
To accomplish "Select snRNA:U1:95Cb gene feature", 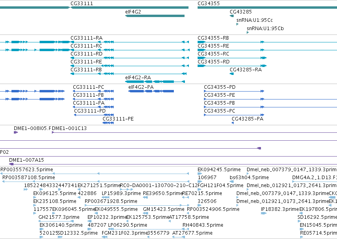I will click(x=265, y=29).
